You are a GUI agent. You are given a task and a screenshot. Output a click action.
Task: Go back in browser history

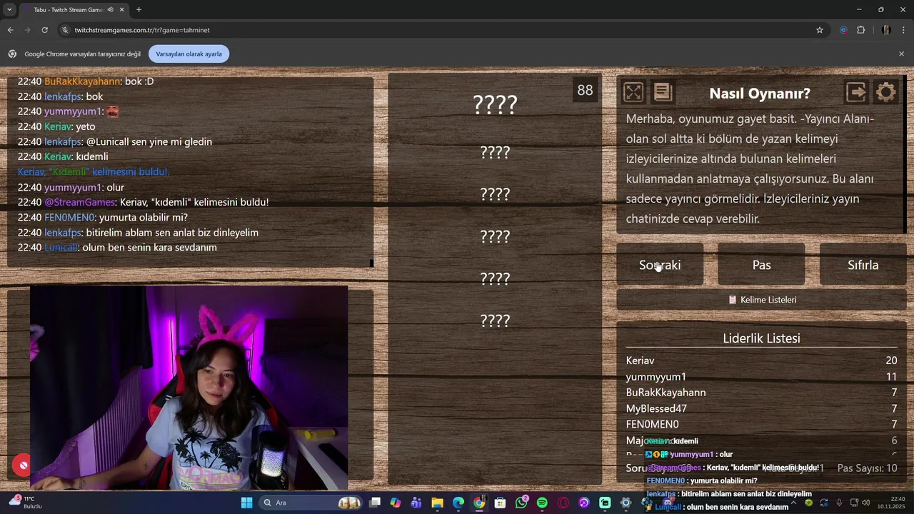tap(10, 30)
